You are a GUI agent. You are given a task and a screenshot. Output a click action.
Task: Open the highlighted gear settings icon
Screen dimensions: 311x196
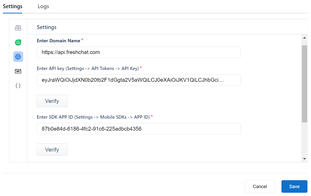(x=18, y=57)
